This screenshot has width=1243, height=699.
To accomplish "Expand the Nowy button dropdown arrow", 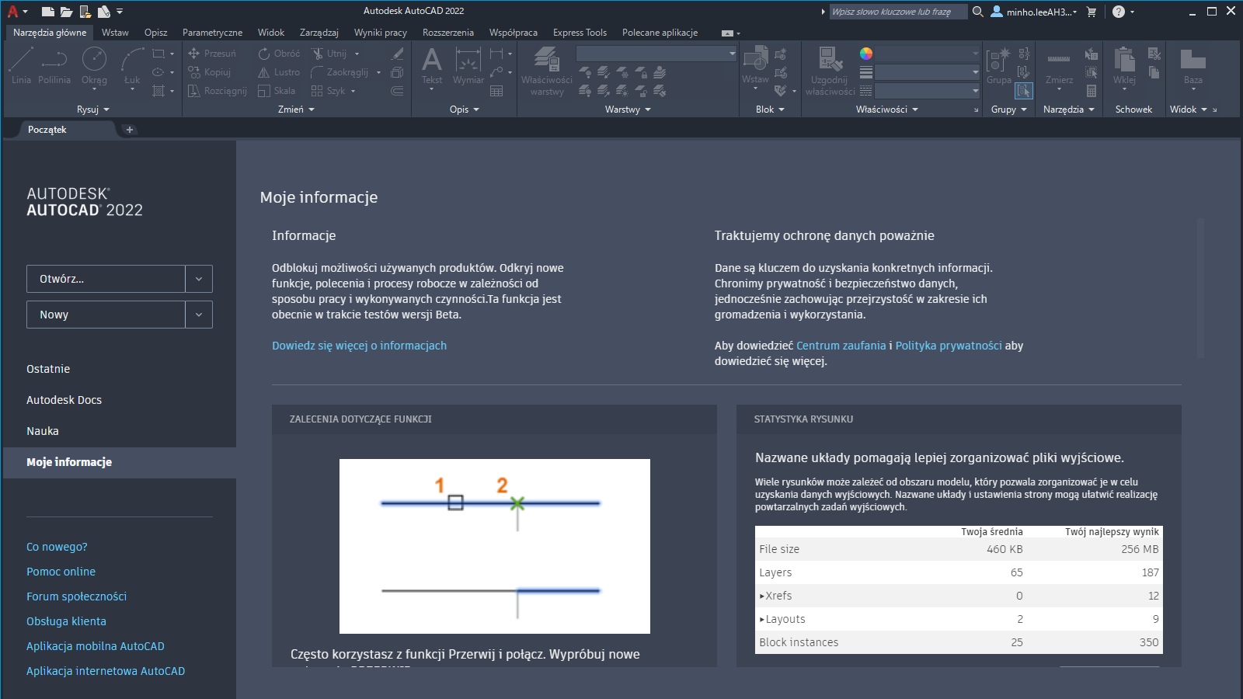I will pyautogui.click(x=199, y=315).
